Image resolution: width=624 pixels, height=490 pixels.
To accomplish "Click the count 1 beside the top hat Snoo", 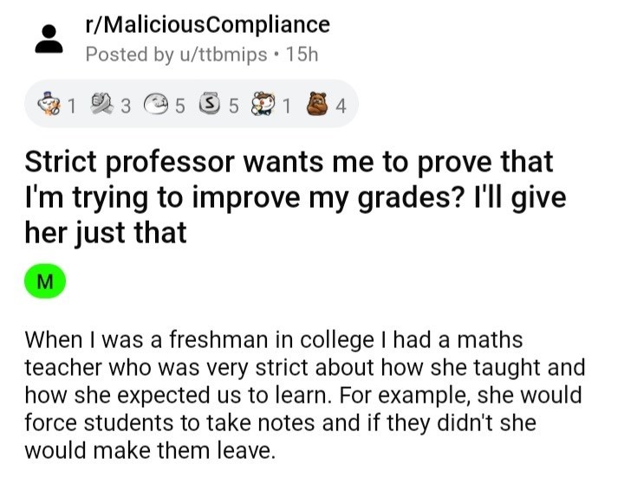I will click(73, 107).
